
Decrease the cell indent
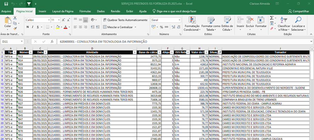coord(92,27)
